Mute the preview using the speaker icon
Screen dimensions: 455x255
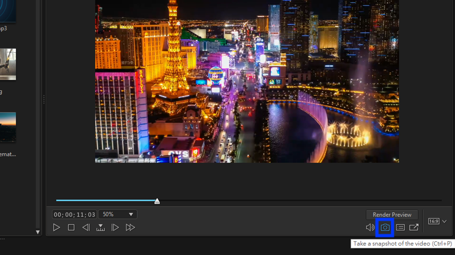click(x=370, y=228)
